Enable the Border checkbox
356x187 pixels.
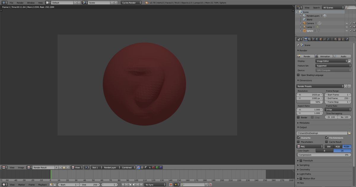[298, 117]
